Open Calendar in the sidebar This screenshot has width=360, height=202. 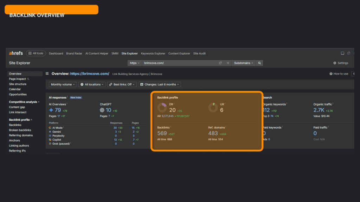tap(15, 89)
